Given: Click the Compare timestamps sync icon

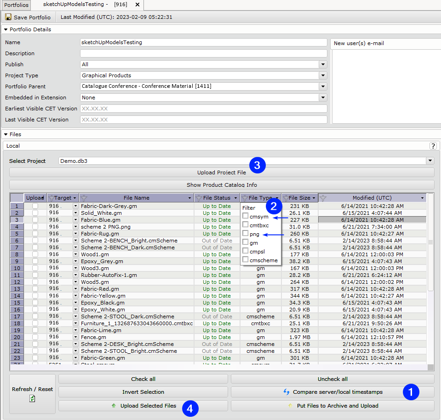Looking at the screenshot, I should pyautogui.click(x=286, y=391).
